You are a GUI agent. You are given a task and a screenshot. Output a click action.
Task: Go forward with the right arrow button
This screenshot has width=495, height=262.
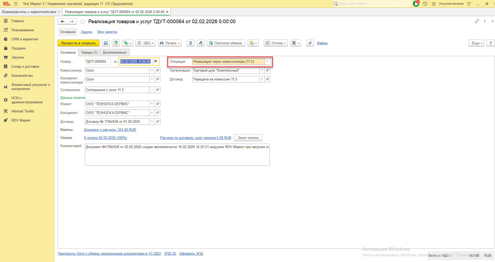tap(72, 22)
